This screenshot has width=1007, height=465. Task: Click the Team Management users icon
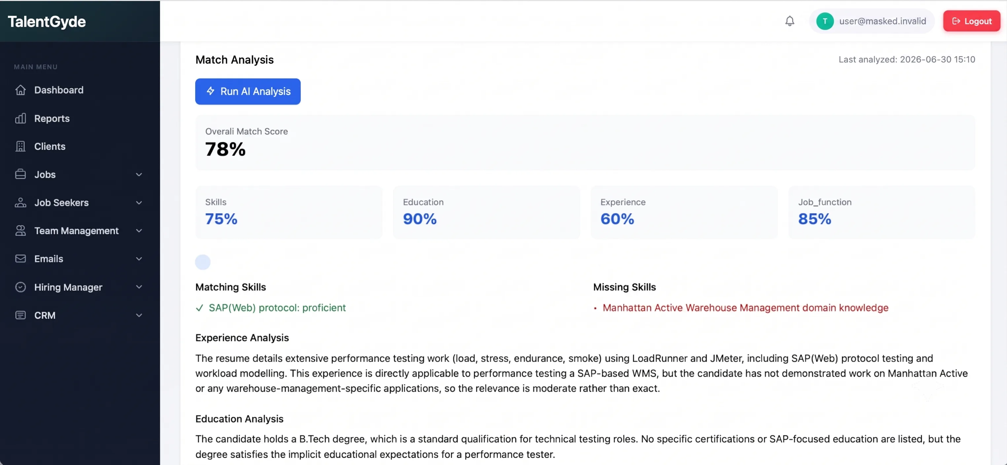20,231
